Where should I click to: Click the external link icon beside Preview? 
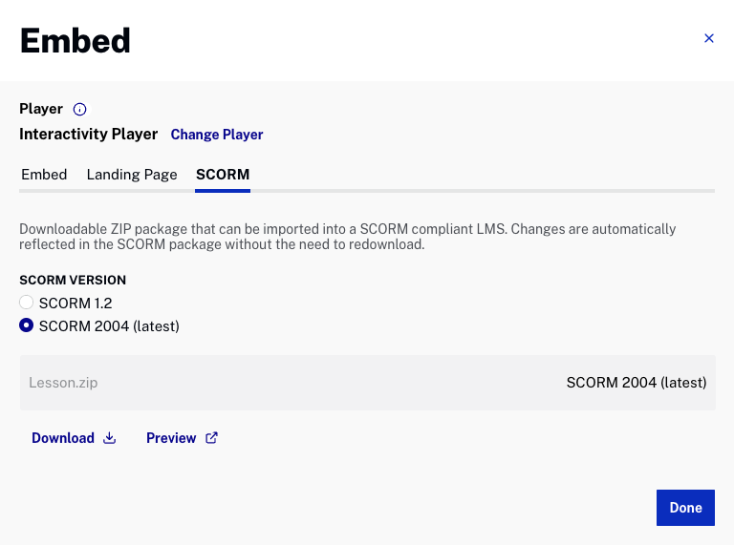(x=212, y=438)
